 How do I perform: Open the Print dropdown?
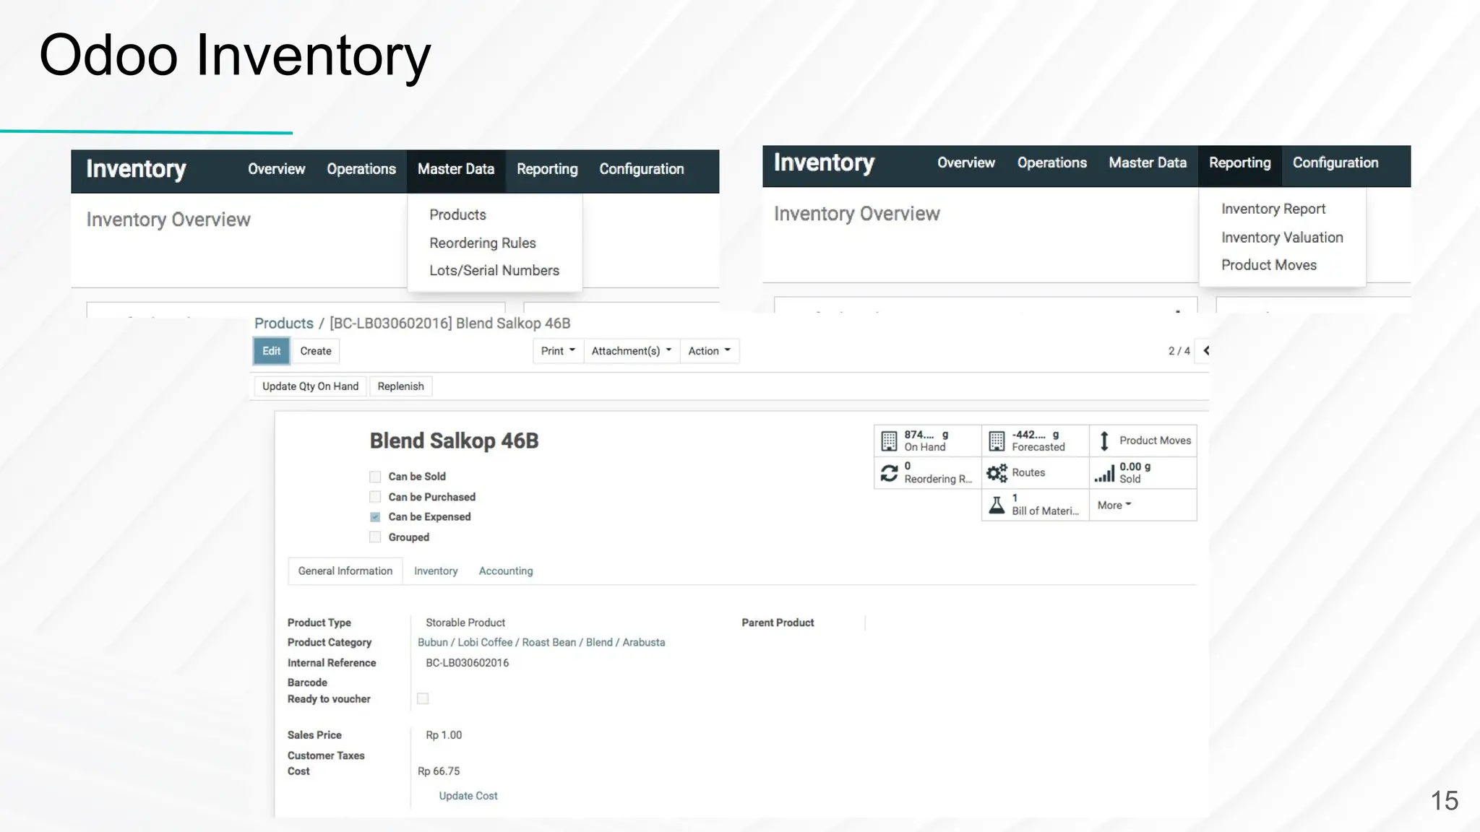(558, 351)
